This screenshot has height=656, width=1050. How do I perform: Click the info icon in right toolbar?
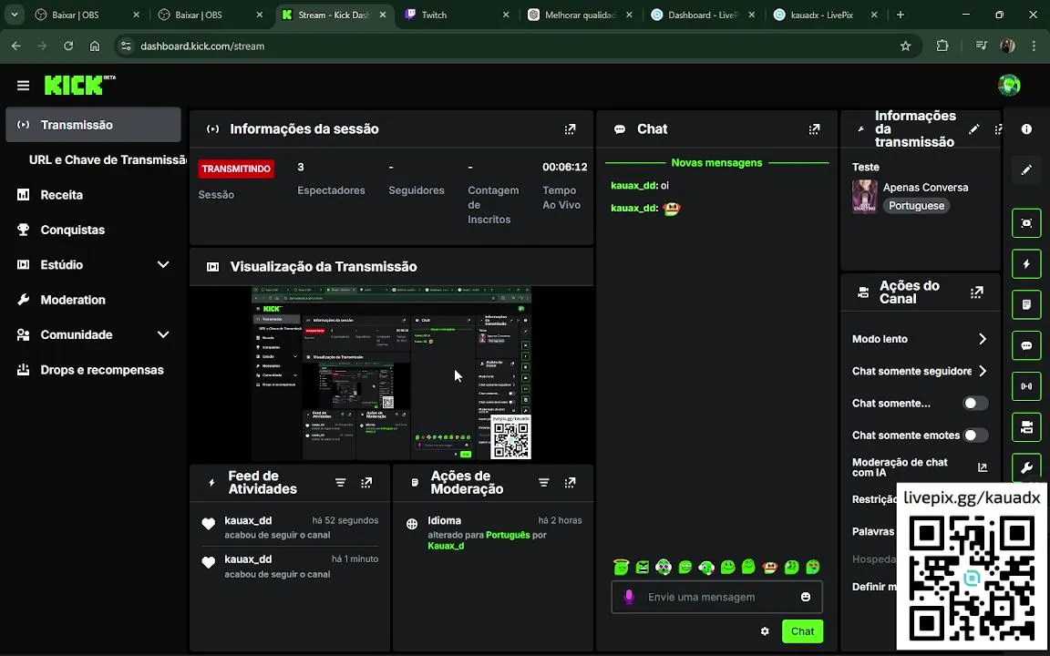coord(1026,129)
